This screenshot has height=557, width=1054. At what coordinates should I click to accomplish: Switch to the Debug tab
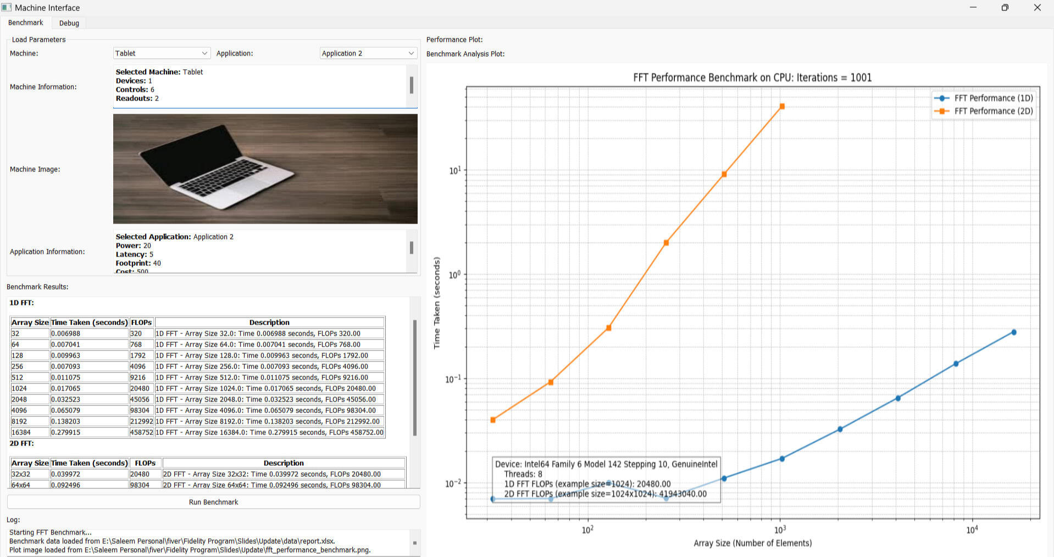coord(69,23)
